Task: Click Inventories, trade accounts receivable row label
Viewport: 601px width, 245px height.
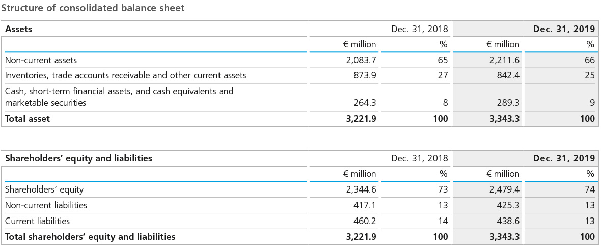Action: pos(125,75)
